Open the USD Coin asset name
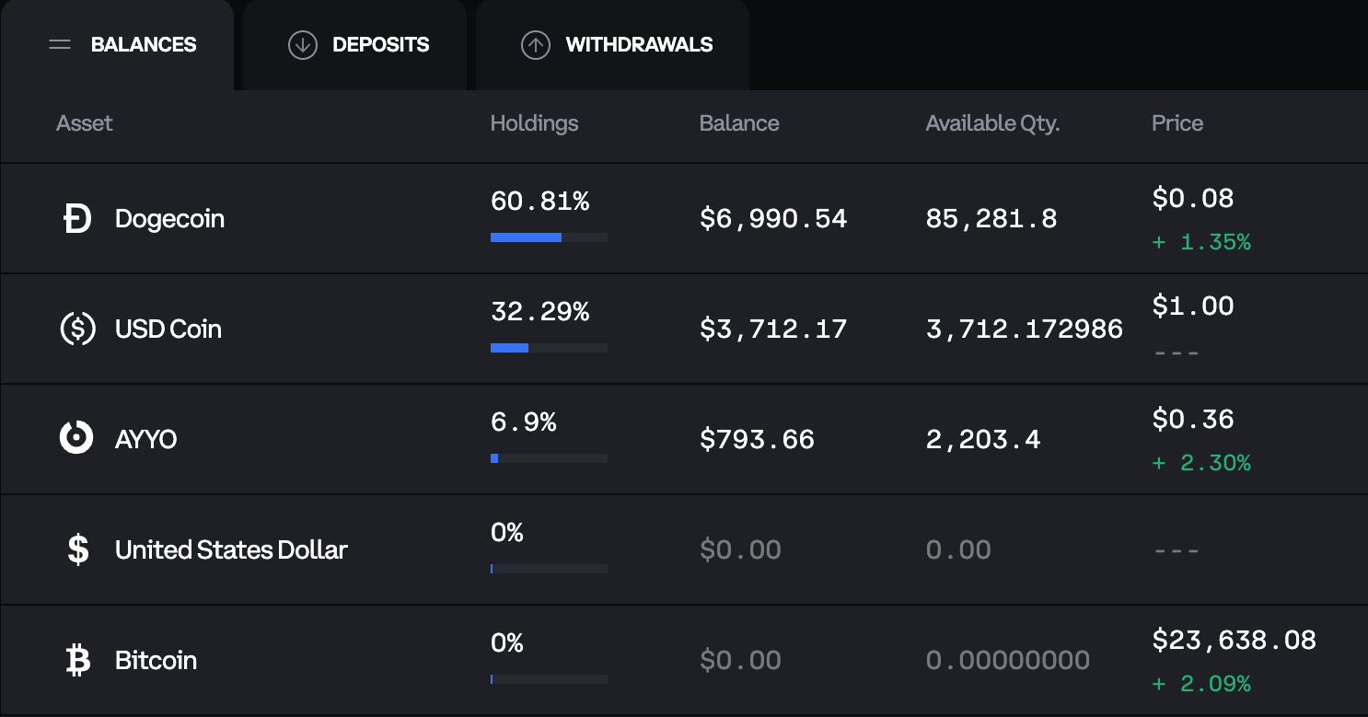 click(x=168, y=330)
